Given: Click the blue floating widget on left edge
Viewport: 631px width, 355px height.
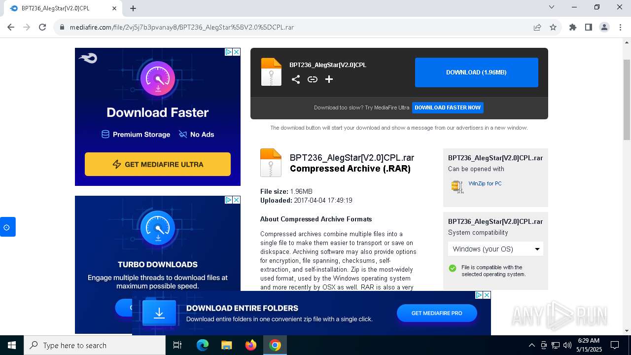Looking at the screenshot, I should coord(7,227).
